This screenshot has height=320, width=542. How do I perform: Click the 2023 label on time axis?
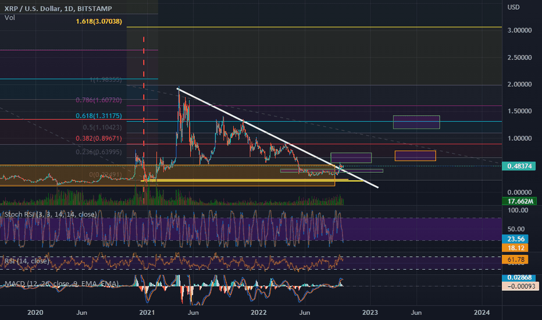tap(370, 313)
